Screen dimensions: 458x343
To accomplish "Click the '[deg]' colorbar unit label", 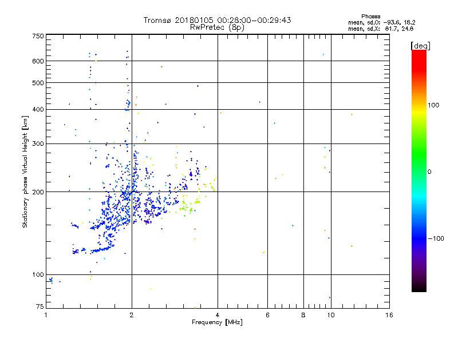I will pyautogui.click(x=420, y=46).
